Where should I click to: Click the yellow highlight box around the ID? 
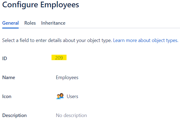coord(59,57)
